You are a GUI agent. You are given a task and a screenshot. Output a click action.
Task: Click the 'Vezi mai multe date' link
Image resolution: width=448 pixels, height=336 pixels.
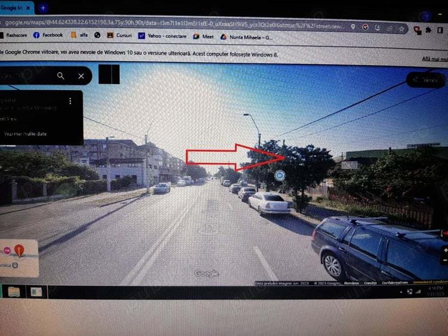25,134
